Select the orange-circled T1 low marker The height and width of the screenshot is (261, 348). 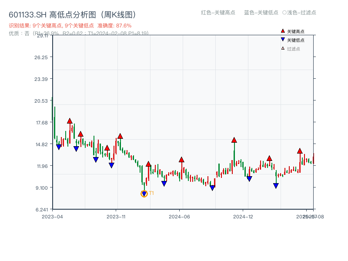click(144, 194)
